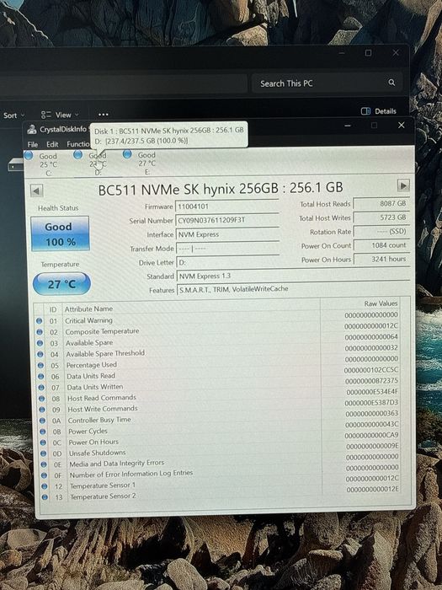Viewport: 442px width, 590px height.
Task: Click the Total Host Writes value 5723 GB
Action: [x=381, y=217]
